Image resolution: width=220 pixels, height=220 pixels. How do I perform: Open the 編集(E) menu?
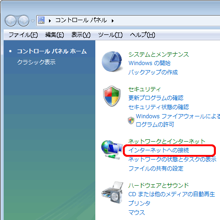[x=55, y=35]
